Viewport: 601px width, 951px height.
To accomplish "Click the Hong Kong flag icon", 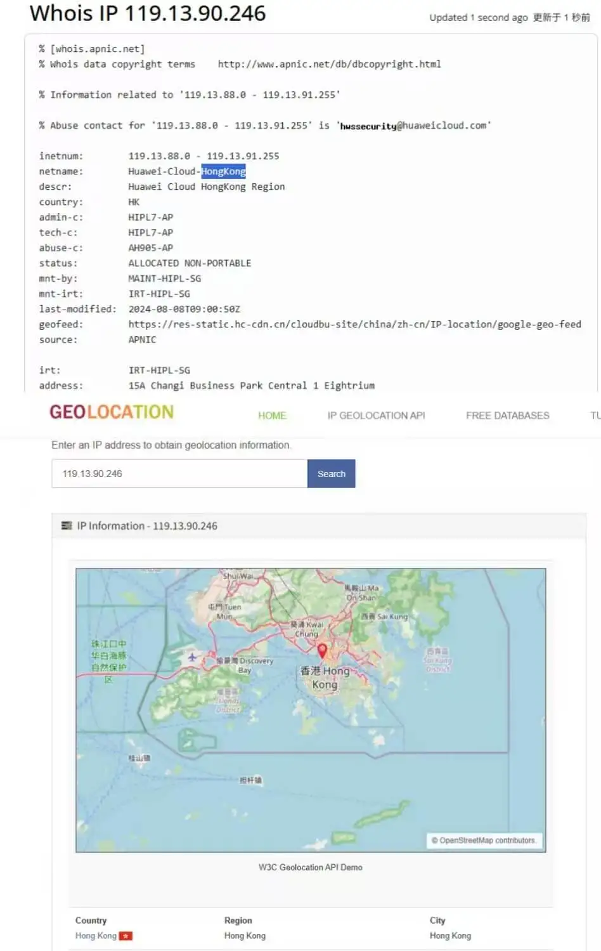I will pyautogui.click(x=126, y=935).
